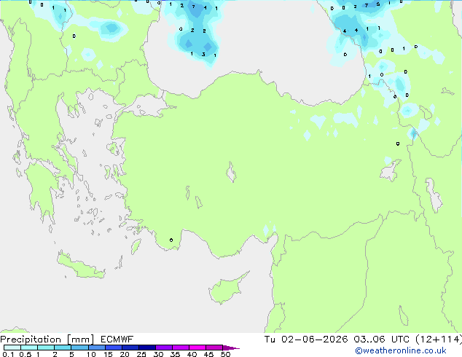Click the 1–2 mm legend color swatch
462x357 pixels.
pyautogui.click(x=46, y=348)
